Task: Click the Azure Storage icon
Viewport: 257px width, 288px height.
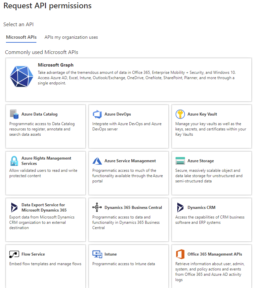Action: pyautogui.click(x=180, y=161)
